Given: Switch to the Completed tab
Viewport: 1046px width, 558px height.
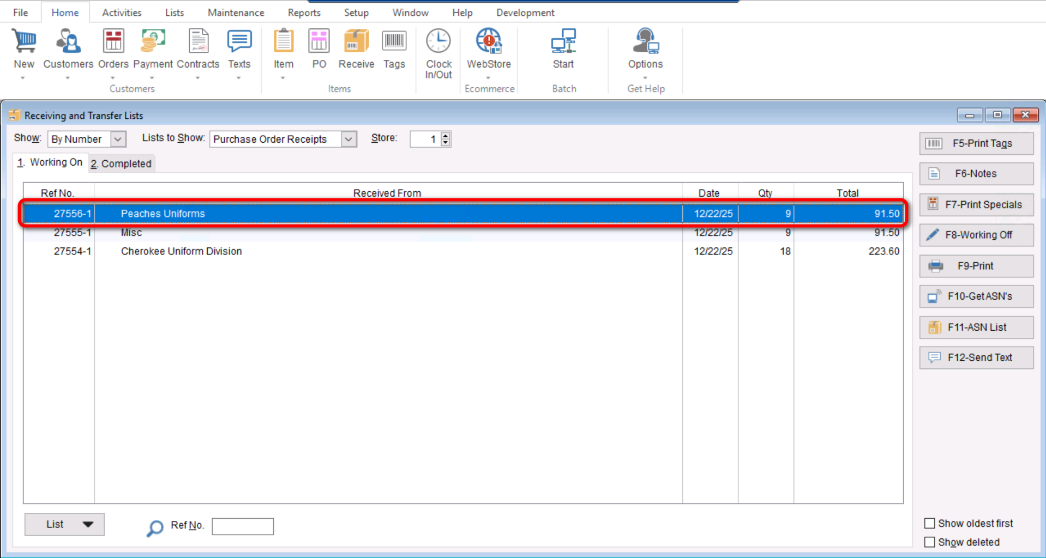Looking at the screenshot, I should click(x=122, y=163).
